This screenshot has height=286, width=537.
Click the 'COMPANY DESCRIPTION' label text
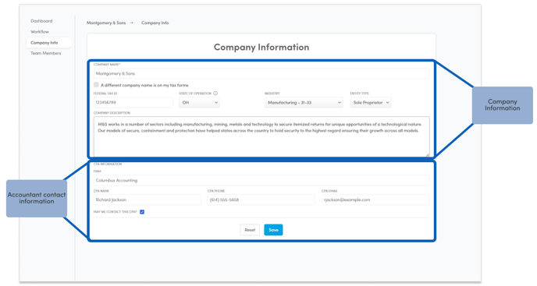pyautogui.click(x=112, y=113)
